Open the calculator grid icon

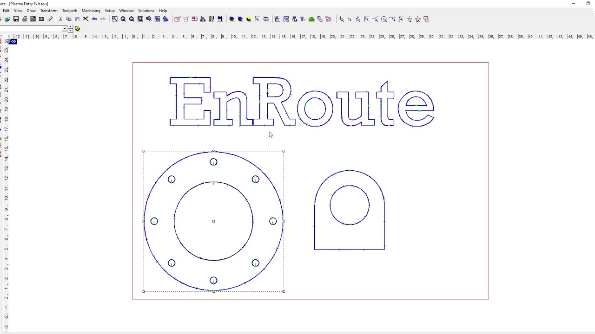click(33, 19)
